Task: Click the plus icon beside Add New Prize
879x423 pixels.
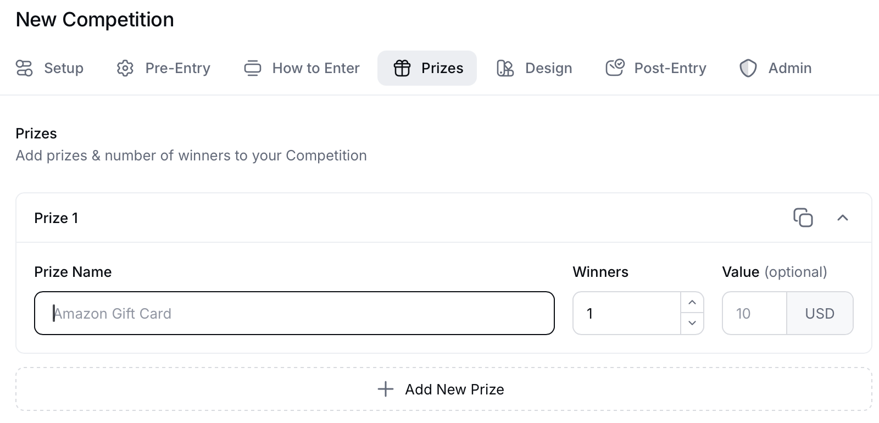Action: click(385, 389)
